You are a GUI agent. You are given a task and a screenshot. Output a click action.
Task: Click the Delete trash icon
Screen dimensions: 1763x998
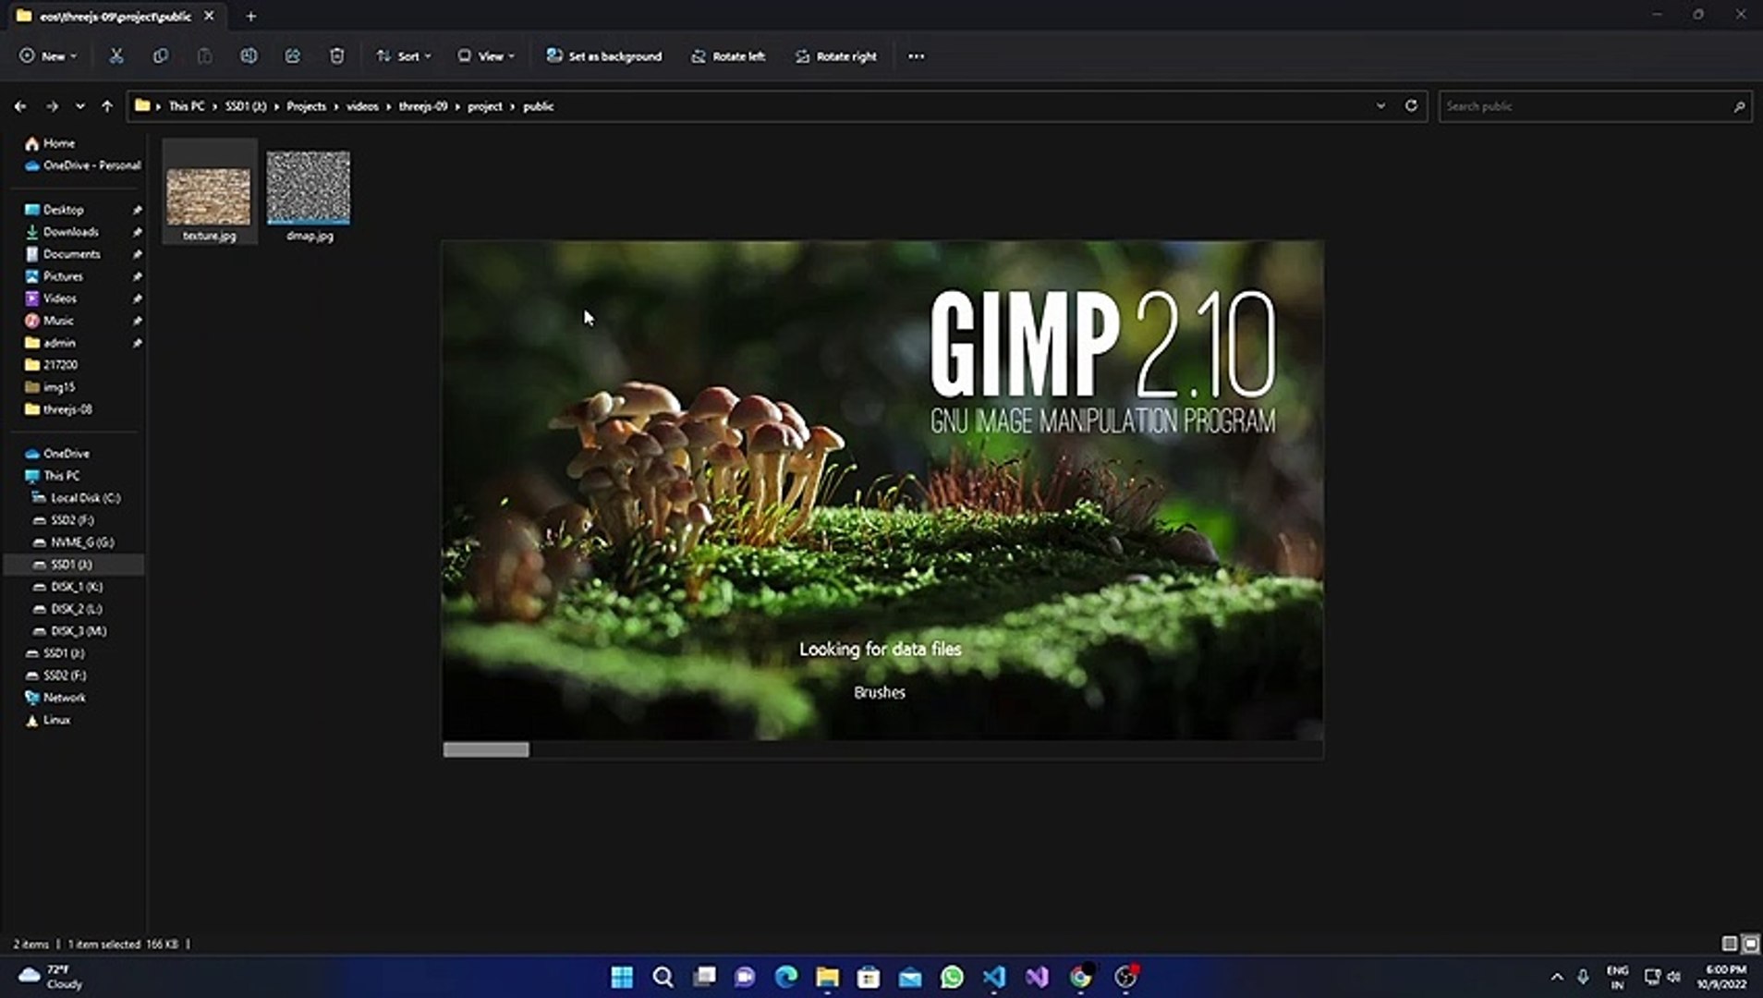(336, 56)
